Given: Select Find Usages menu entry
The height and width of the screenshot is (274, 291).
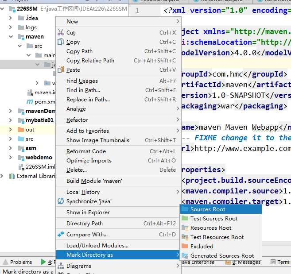Looking at the screenshot, I should click(x=118, y=81).
